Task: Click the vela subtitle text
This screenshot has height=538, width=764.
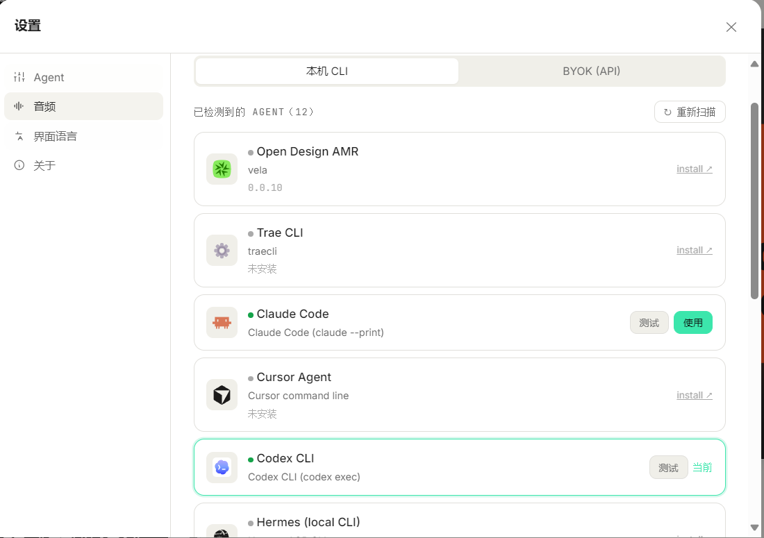Action: [257, 170]
